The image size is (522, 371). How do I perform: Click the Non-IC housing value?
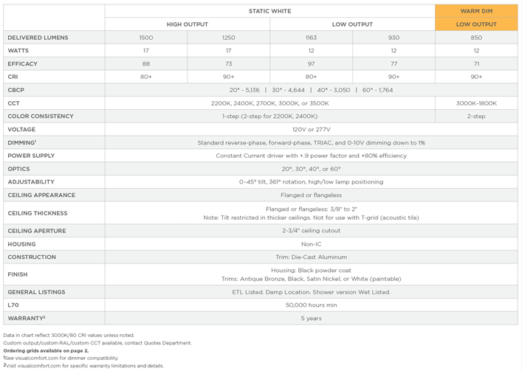click(311, 244)
